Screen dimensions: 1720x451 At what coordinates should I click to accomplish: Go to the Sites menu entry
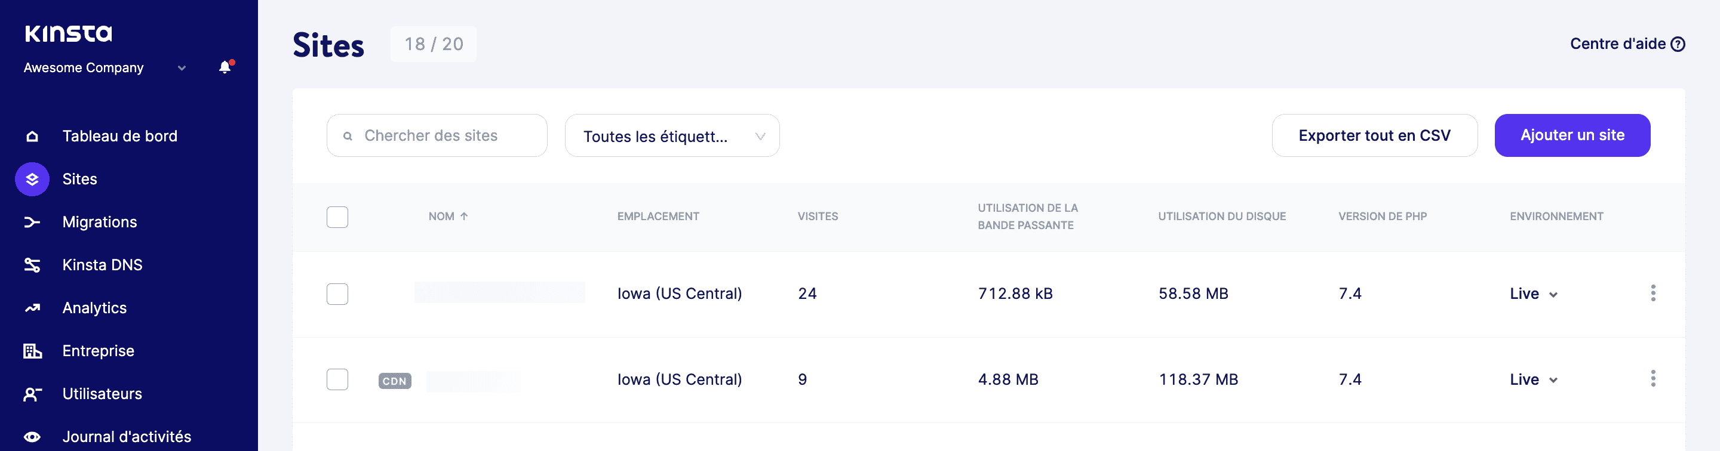[79, 179]
